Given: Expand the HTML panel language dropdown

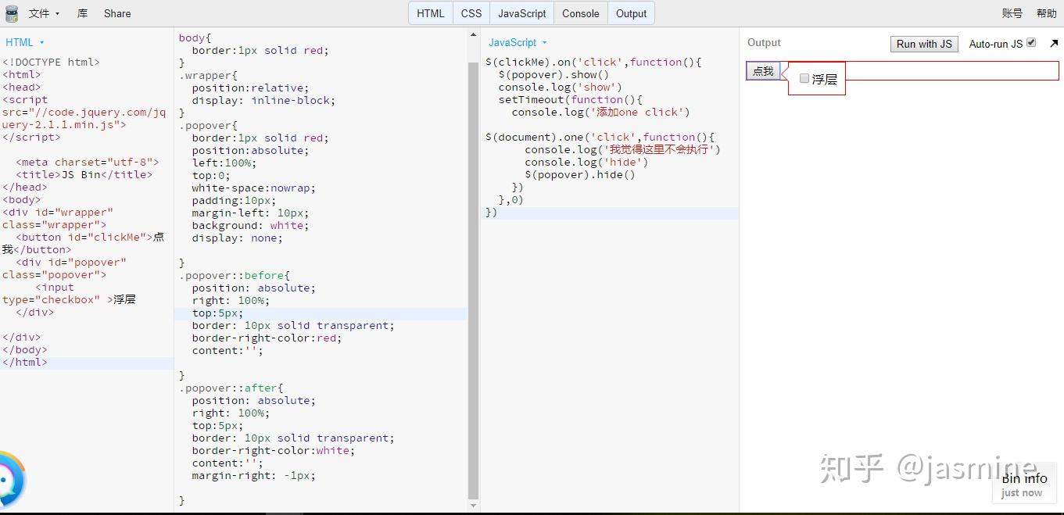Looking at the screenshot, I should [25, 42].
